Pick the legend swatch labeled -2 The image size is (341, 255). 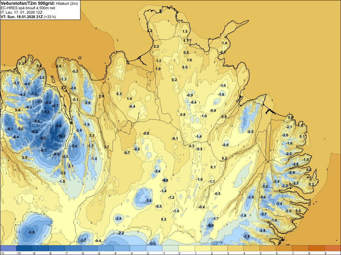click(154, 248)
